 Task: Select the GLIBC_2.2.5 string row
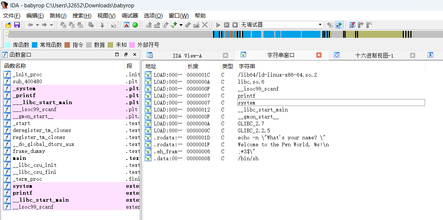284,131
